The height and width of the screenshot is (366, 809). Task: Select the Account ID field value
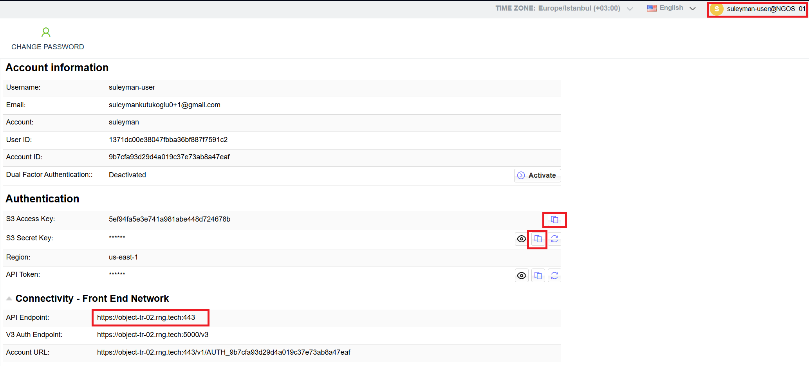pyautogui.click(x=169, y=157)
